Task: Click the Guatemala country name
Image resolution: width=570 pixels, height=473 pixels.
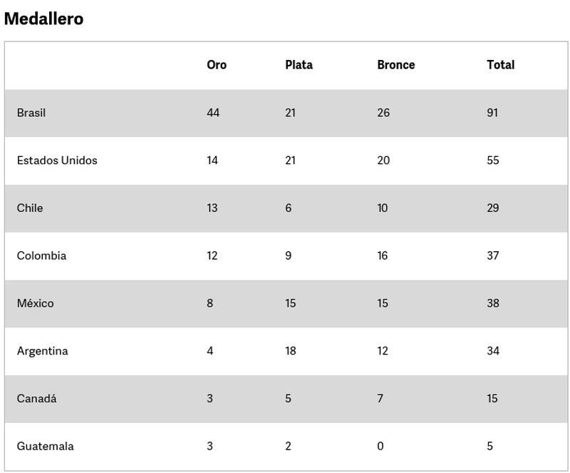Action: point(45,447)
